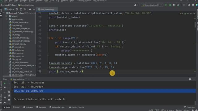198x111 pixels.
Task: Open the Refactor menu
Action: pyautogui.click(x=39, y=1)
